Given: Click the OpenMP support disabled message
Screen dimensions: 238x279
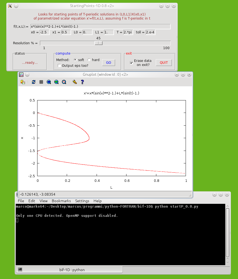Looking at the screenshot, I should [67, 215].
